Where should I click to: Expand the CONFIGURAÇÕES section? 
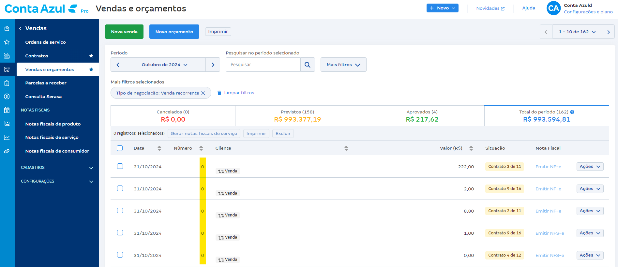point(57,181)
